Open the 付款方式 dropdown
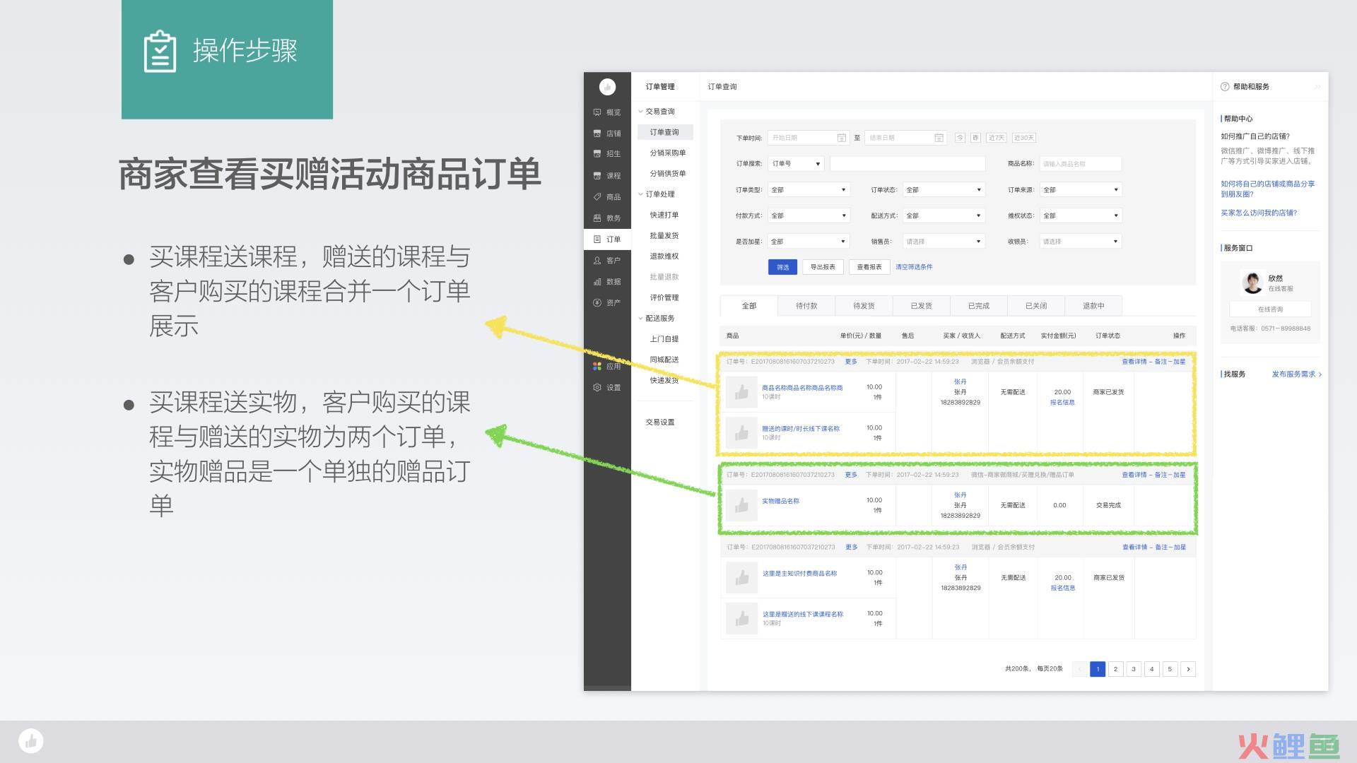This screenshot has height=763, width=1357. [809, 215]
